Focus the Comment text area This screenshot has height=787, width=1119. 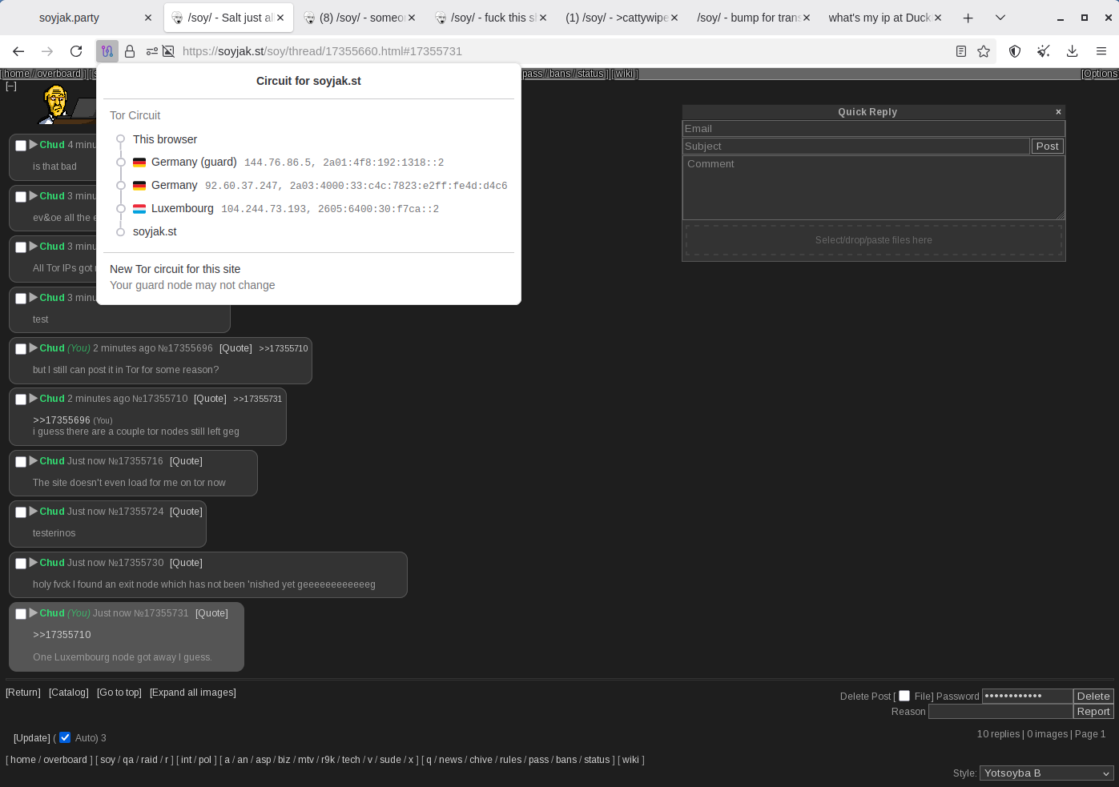[x=873, y=187]
